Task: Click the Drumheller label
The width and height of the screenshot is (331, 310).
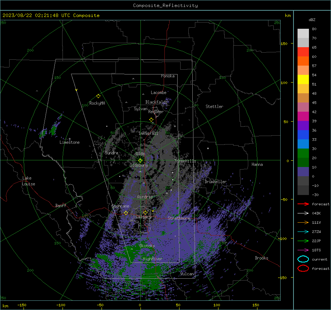Action: (x=216, y=182)
